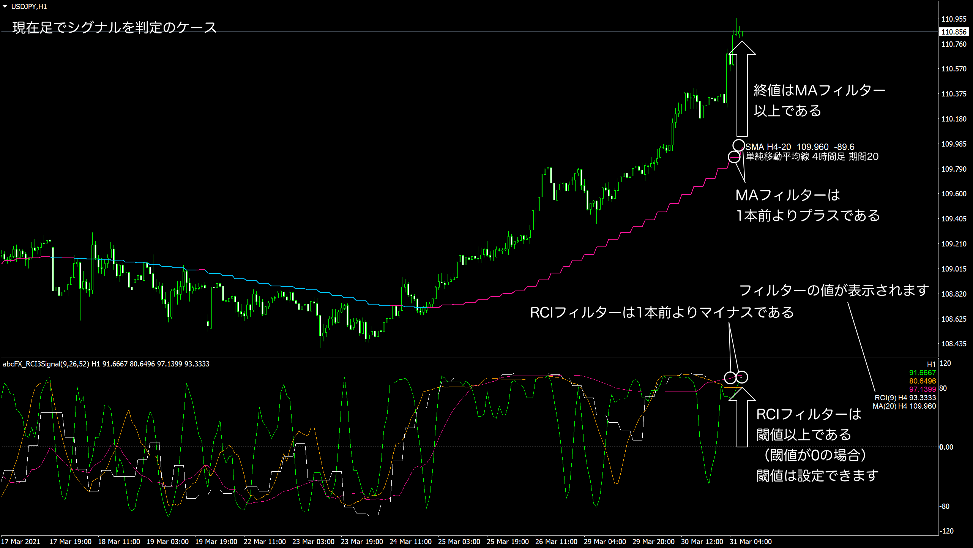The height and width of the screenshot is (548, 973).
Task: Click the abcFX_RCI3Signal(9,26,52) indicator label
Action: click(46, 364)
